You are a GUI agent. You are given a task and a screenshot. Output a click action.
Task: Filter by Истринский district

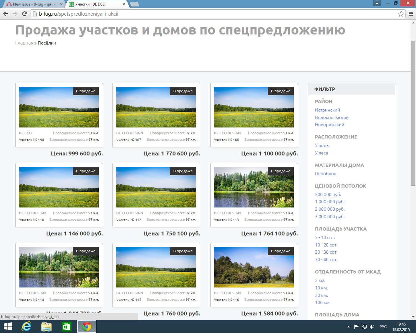pyautogui.click(x=327, y=110)
